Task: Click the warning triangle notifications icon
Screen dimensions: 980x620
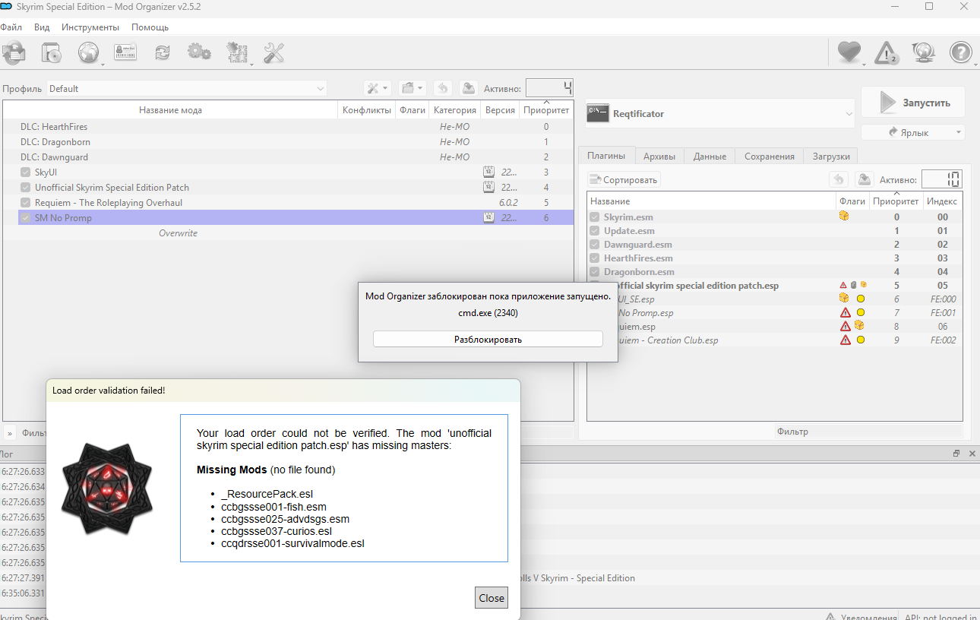Action: pos(887,52)
